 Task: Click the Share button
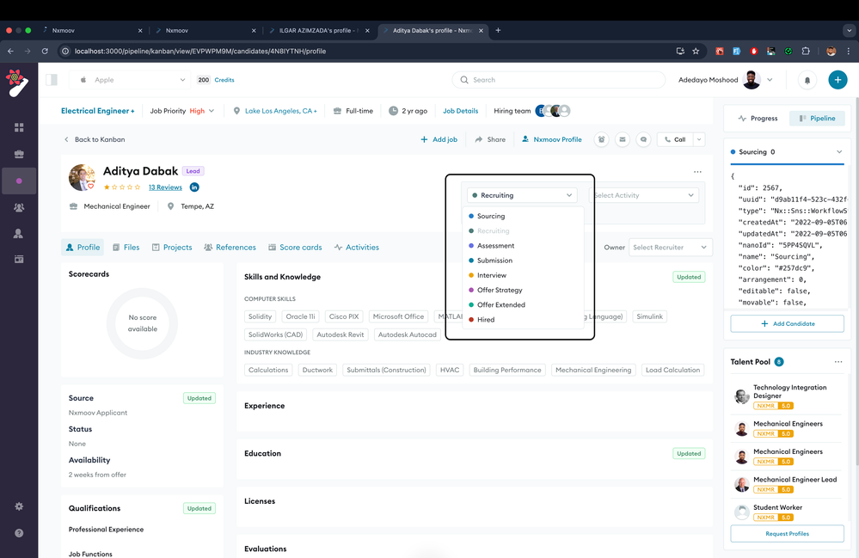point(490,139)
